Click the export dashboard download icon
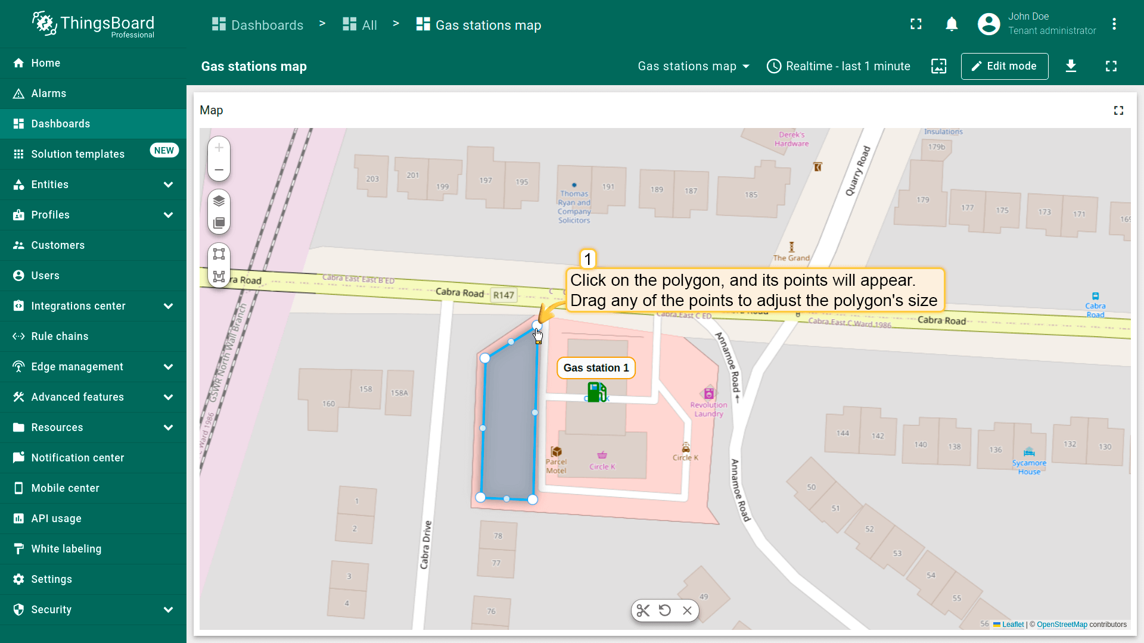This screenshot has height=643, width=1144. (x=1071, y=66)
